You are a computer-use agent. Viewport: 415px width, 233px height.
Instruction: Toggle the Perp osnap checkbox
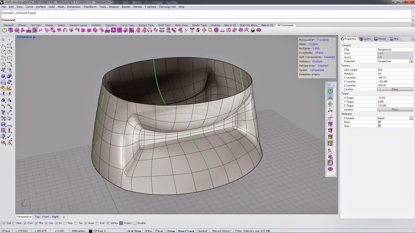point(65,223)
